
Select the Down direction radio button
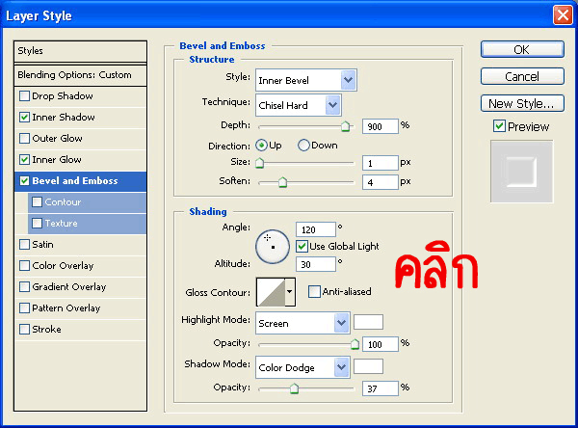pyautogui.click(x=303, y=146)
